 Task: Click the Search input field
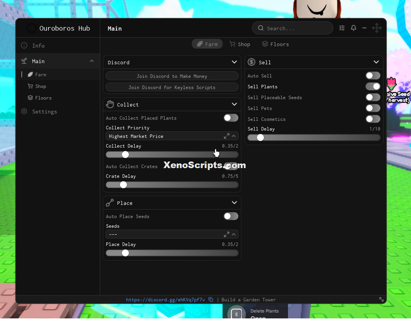pos(292,28)
